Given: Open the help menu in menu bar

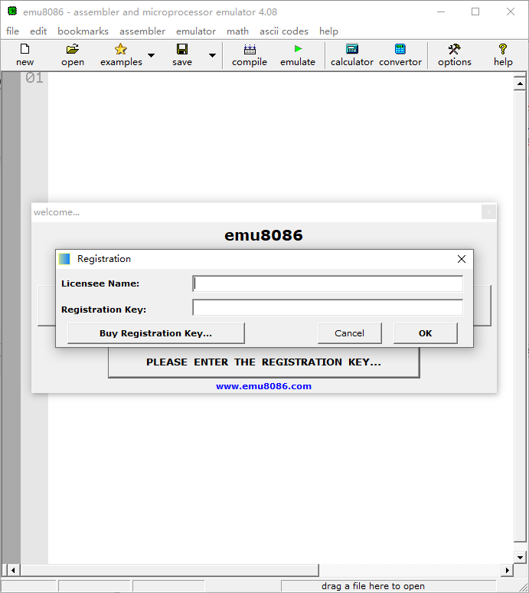Looking at the screenshot, I should coord(328,31).
